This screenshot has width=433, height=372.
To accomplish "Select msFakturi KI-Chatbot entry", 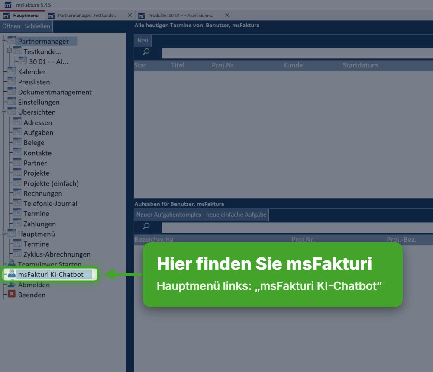I will tap(51, 274).
